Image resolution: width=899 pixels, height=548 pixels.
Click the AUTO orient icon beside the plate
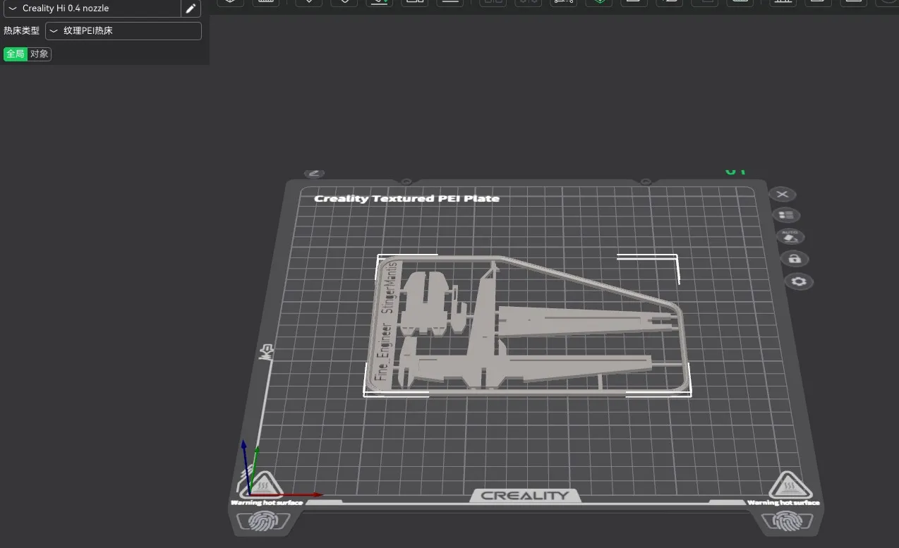click(x=790, y=236)
